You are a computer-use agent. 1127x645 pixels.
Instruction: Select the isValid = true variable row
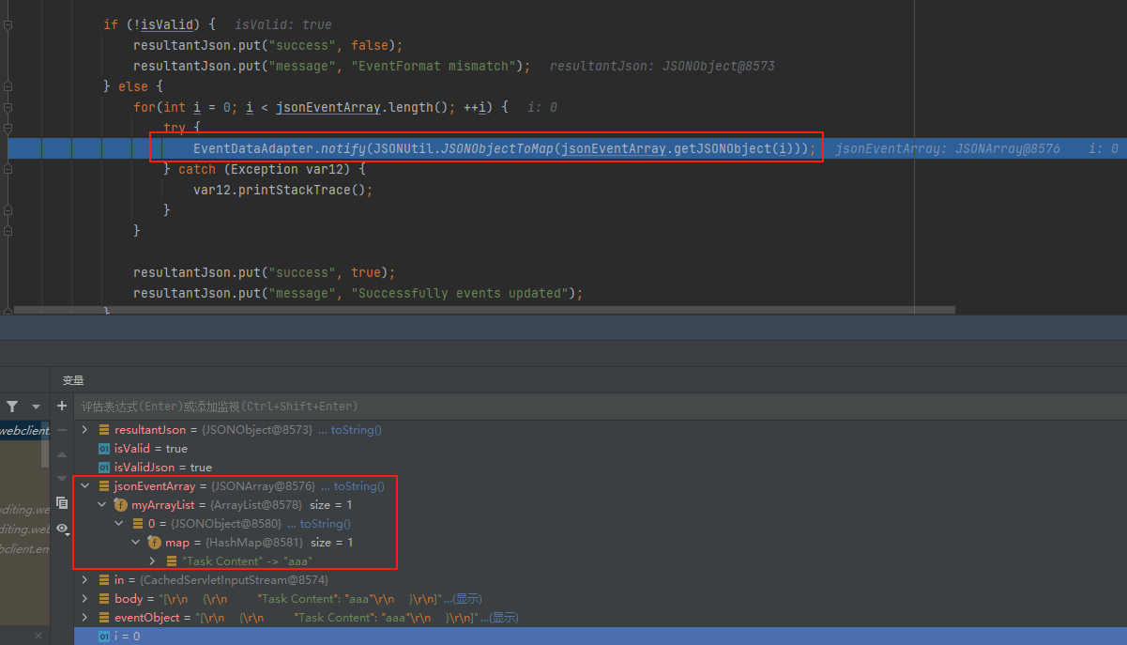[601, 449]
